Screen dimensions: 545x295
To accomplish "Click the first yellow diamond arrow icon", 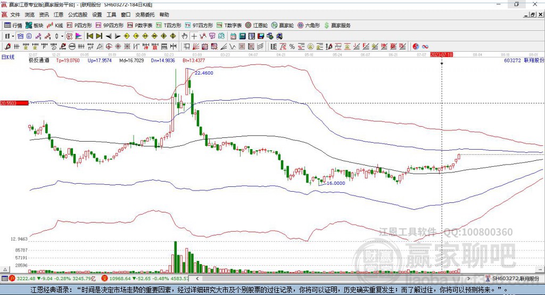I will point(127,36).
